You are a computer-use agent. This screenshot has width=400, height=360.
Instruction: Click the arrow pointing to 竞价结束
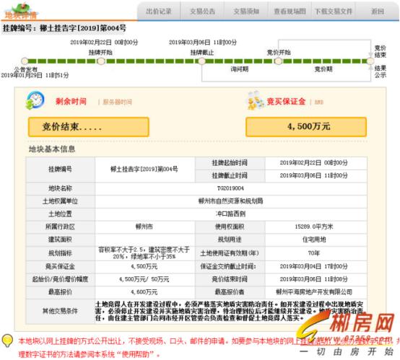click(370, 54)
